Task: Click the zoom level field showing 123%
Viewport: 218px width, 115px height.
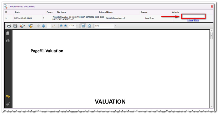Action: tap(72, 26)
